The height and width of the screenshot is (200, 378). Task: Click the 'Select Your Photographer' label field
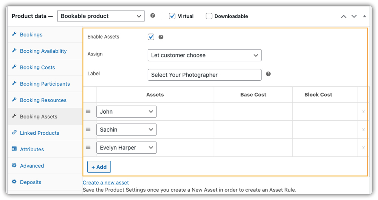coord(204,75)
